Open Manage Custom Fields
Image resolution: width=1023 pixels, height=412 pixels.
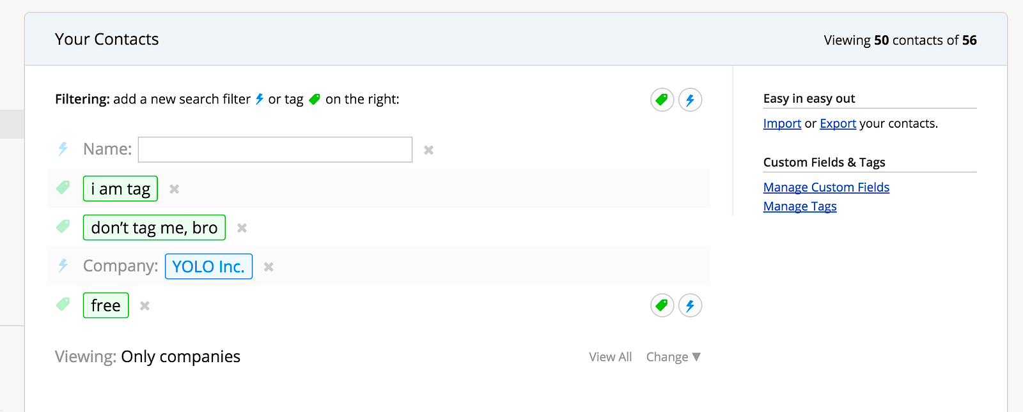(x=826, y=187)
